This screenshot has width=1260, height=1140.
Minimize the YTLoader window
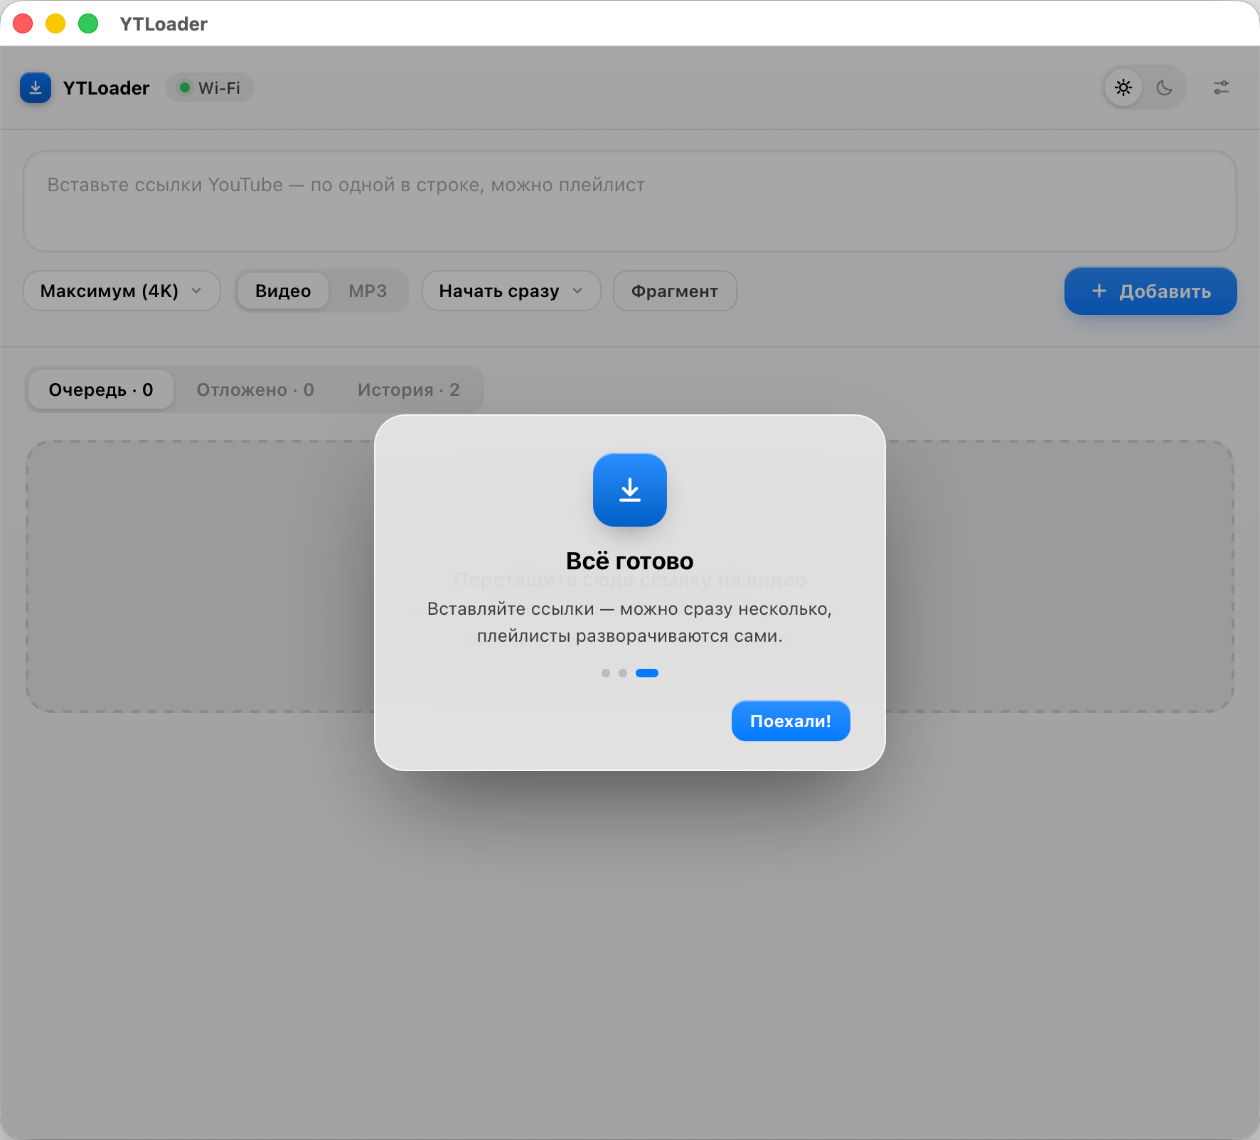coord(55,23)
